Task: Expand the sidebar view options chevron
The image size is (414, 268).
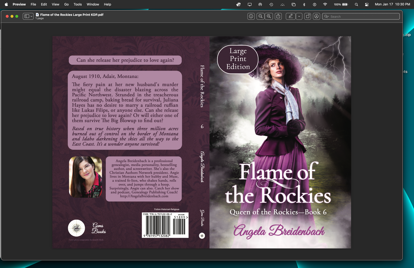Action: point(32,16)
